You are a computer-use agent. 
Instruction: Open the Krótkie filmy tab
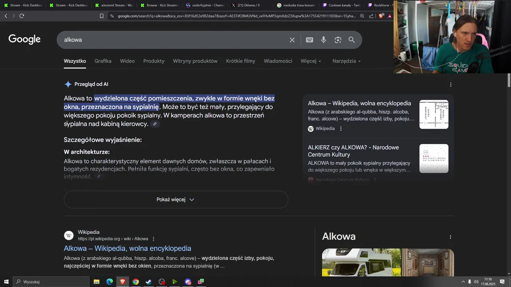[240, 61]
